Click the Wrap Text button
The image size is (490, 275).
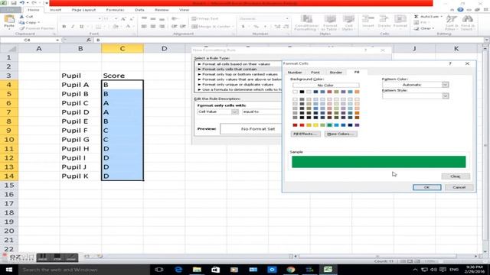(205, 18)
